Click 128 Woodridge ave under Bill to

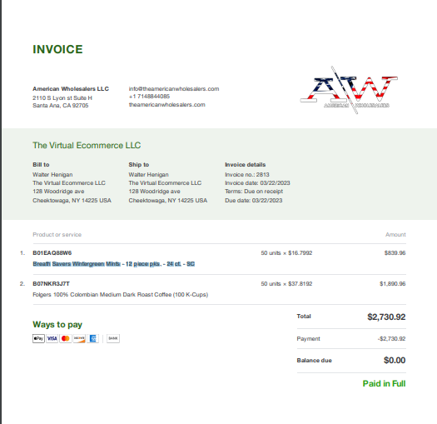[x=58, y=192]
